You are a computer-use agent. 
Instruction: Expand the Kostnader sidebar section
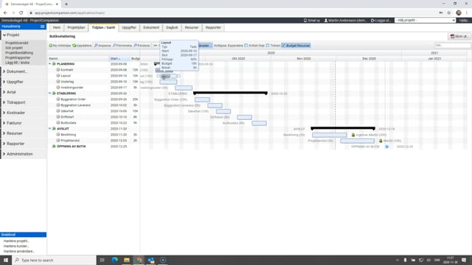click(x=24, y=113)
